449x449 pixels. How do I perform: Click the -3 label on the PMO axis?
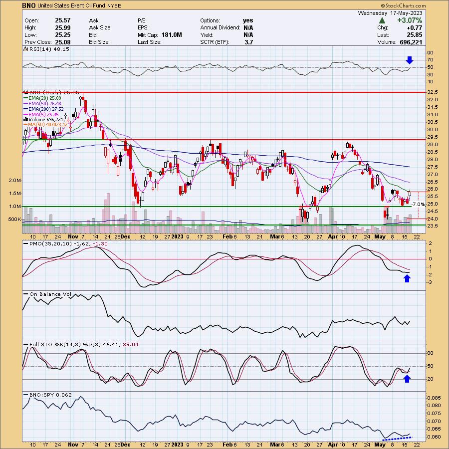point(430,282)
